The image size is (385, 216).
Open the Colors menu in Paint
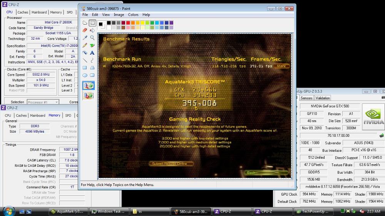133,15
